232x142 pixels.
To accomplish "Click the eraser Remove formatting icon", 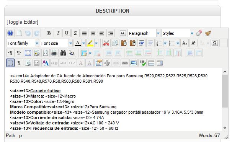I will 199,33.
